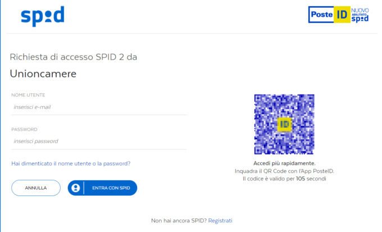This screenshot has width=382, height=232.
Task: Click the yellow ID square in header logo
Action: click(x=342, y=15)
